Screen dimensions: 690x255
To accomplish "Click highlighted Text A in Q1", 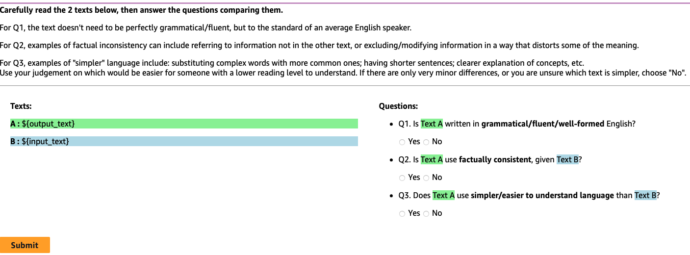I will (432, 124).
